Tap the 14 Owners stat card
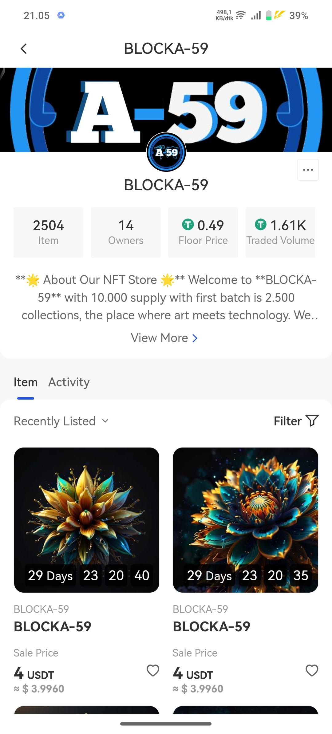This screenshot has width=332, height=734. (126, 232)
